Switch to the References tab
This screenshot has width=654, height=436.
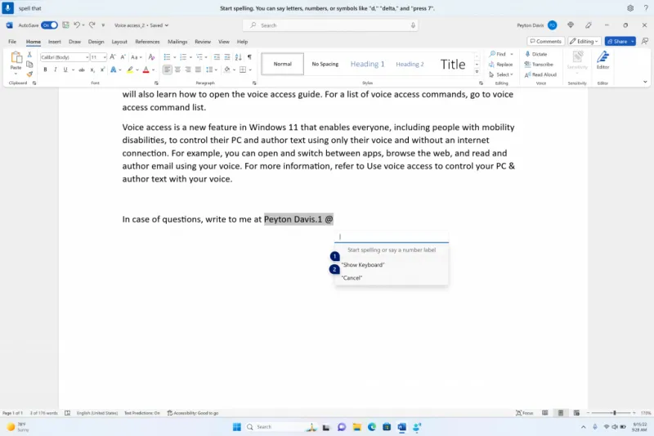[x=147, y=42]
